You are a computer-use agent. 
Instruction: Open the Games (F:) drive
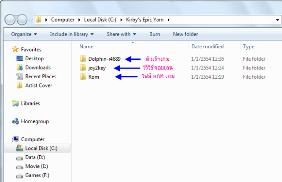tap(37, 175)
